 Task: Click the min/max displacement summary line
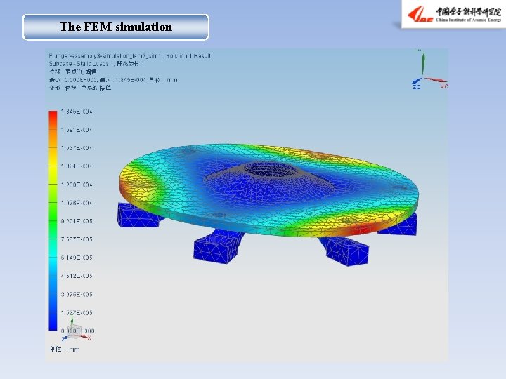[113, 79]
